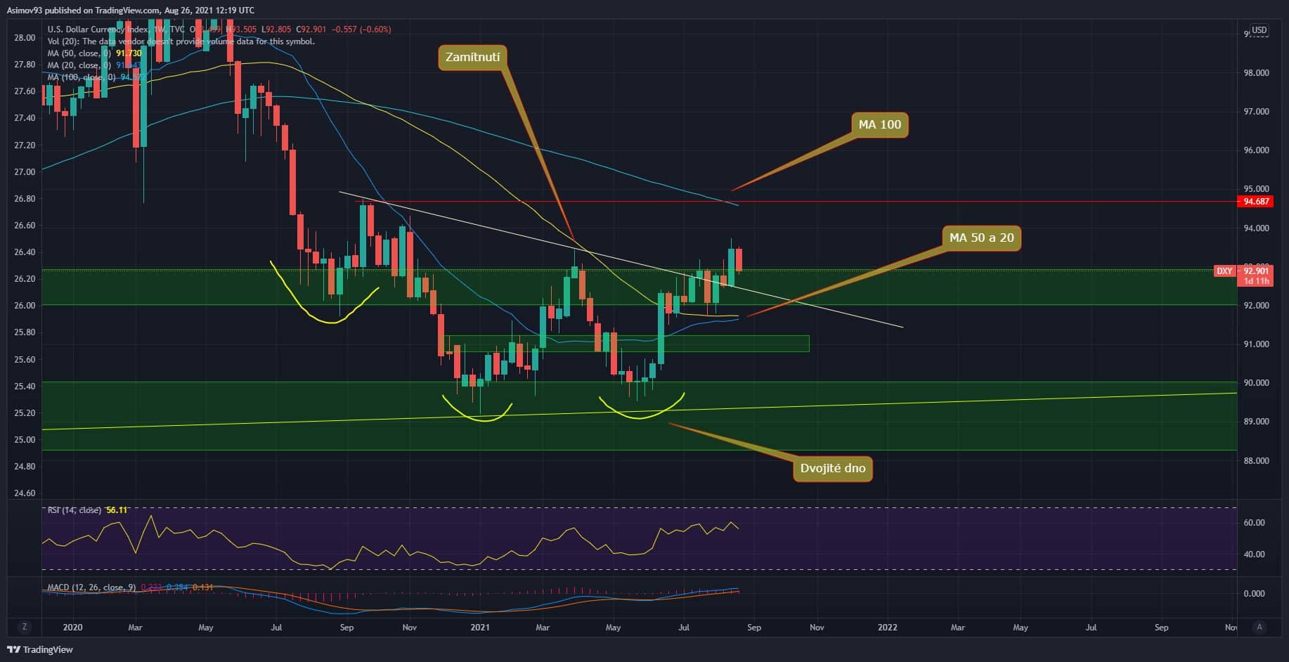Click the Zamítnutí callout label
Viewport: 1289px width, 662px height.
[472, 58]
